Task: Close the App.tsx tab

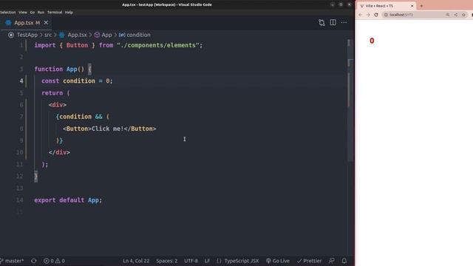Action: [46, 23]
